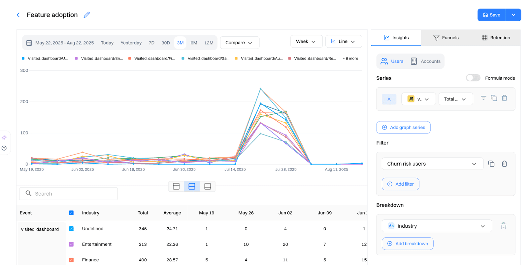Duplicate series A with the copy icon

coord(494,98)
